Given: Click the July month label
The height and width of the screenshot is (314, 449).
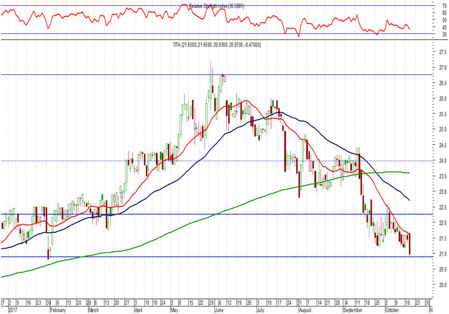Looking at the screenshot, I should pyautogui.click(x=260, y=310).
